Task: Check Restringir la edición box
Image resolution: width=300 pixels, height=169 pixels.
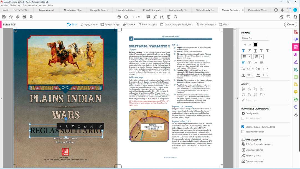Action: [243, 132]
